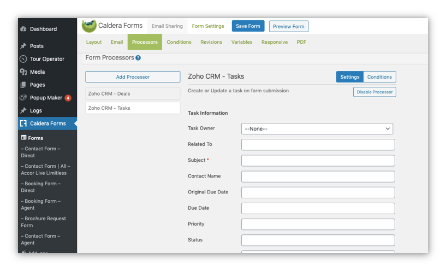Open Forms submenu link
446x271 pixels.
click(35, 138)
